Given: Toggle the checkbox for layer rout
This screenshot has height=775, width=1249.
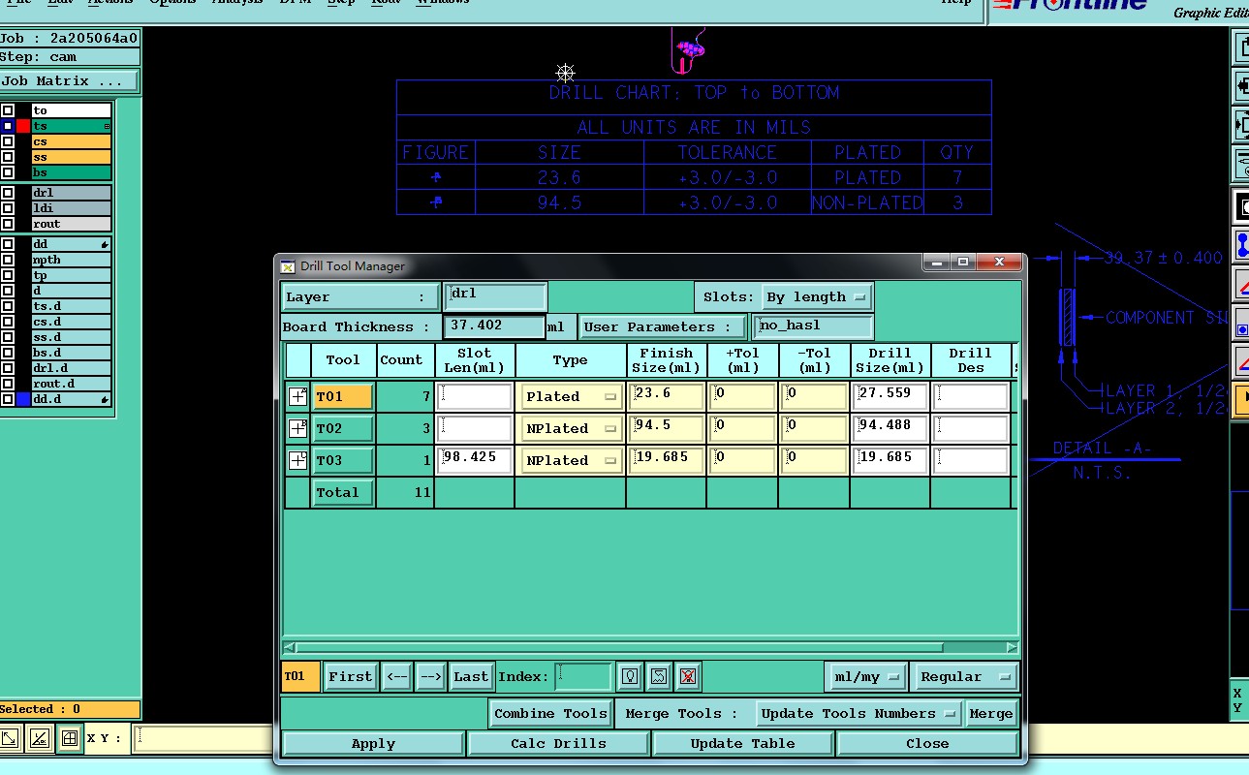Looking at the screenshot, I should click(x=8, y=224).
